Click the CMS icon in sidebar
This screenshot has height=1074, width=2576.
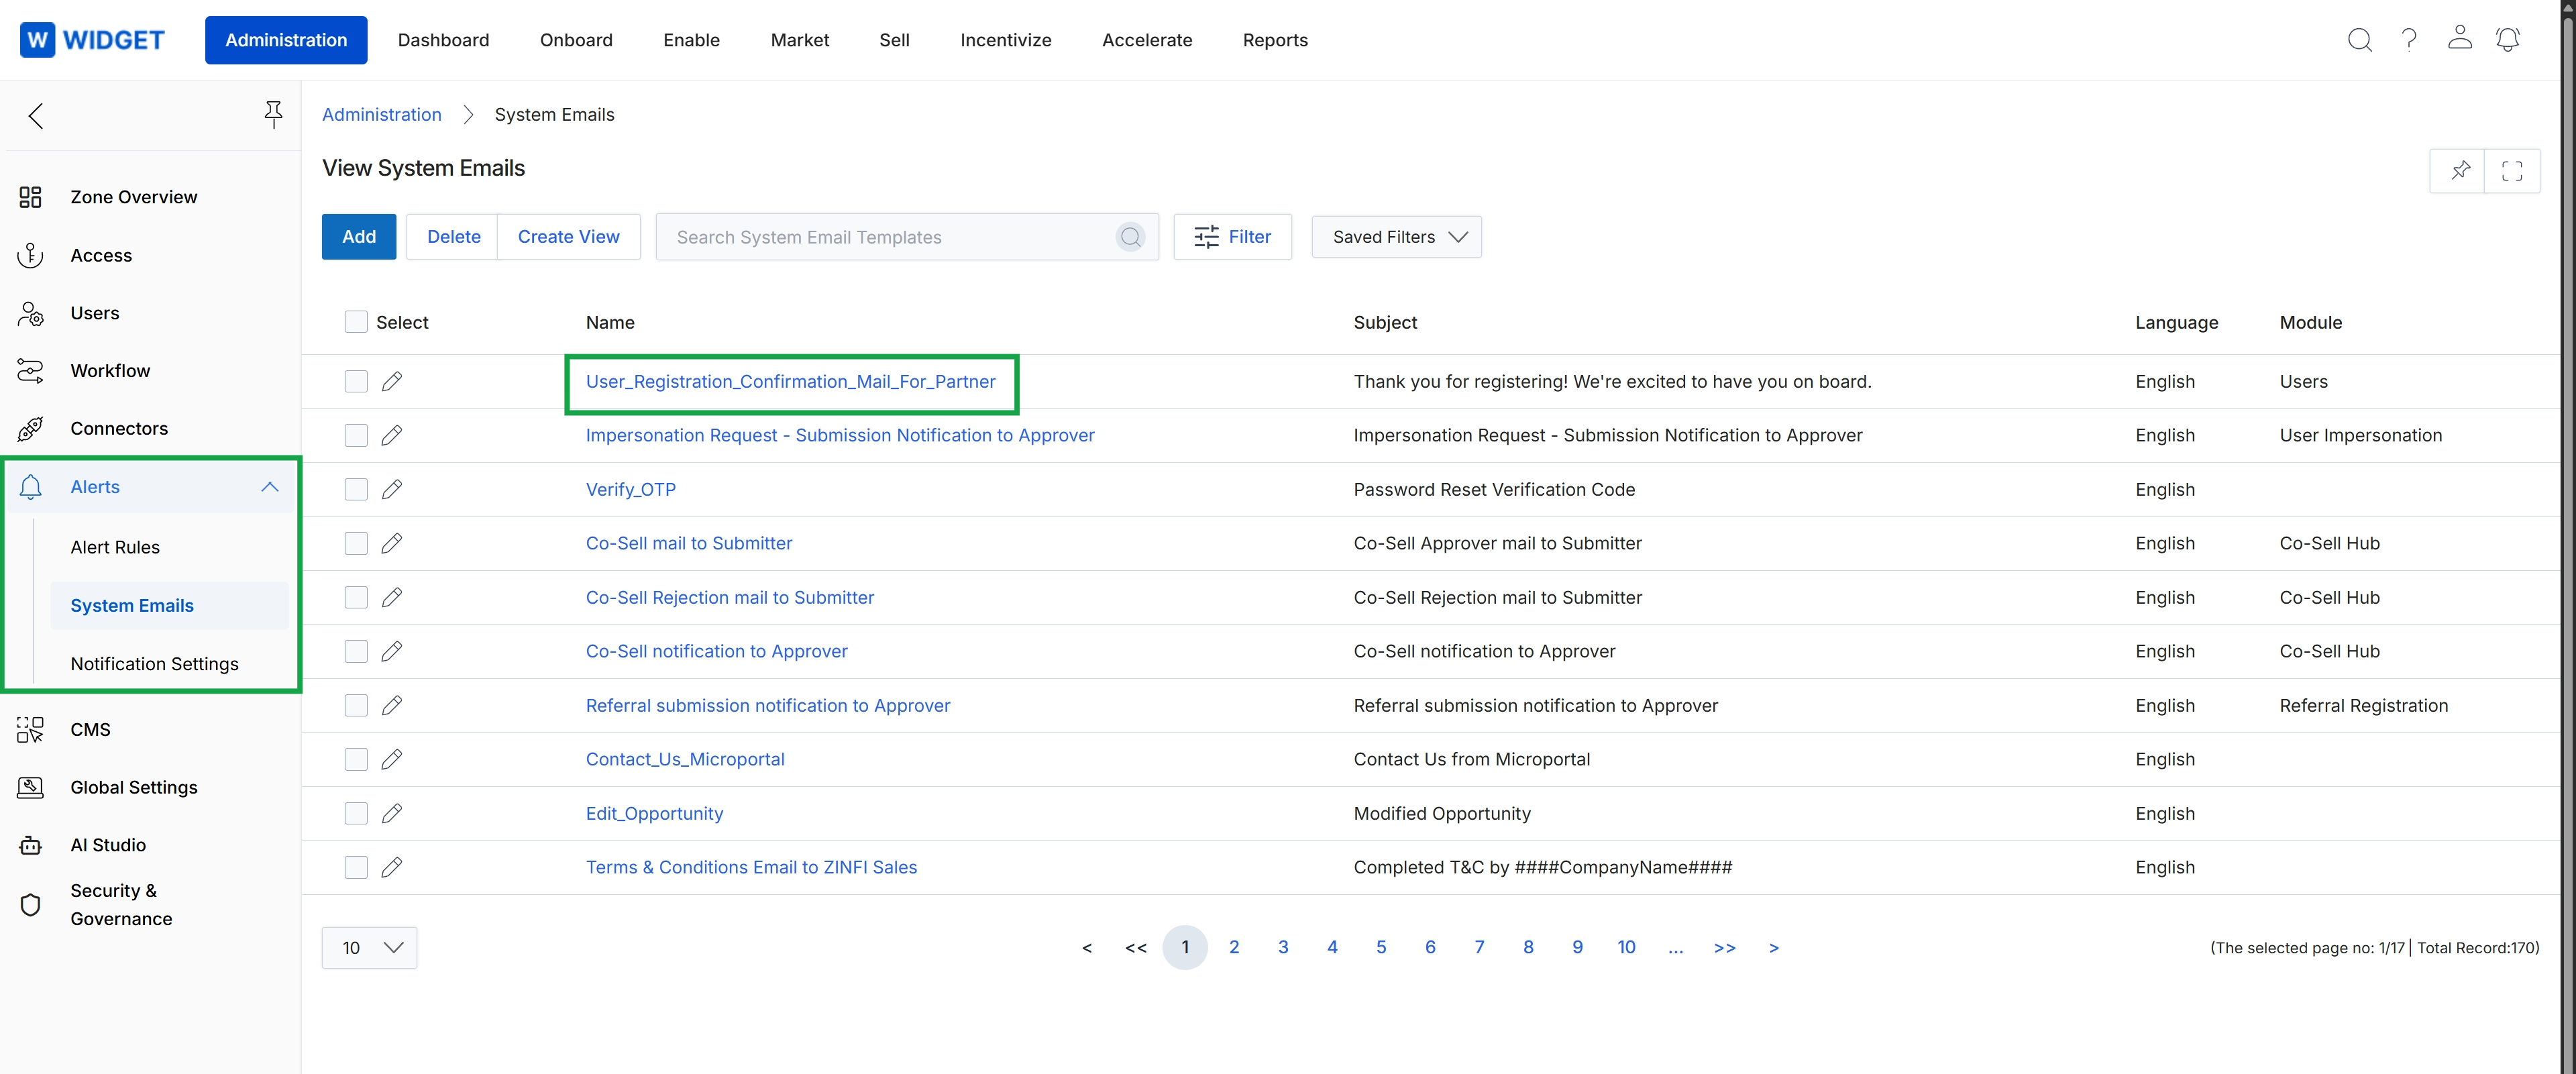pyautogui.click(x=30, y=729)
